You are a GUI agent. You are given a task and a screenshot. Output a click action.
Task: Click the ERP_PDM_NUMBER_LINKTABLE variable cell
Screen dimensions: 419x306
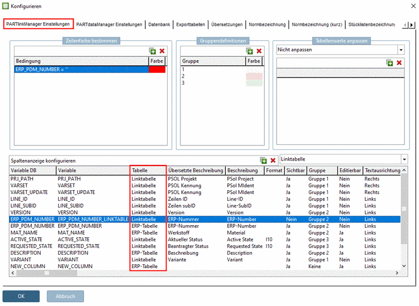click(x=93, y=219)
